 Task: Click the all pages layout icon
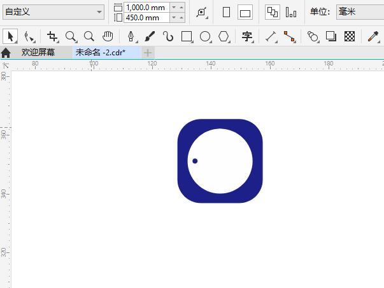273,12
